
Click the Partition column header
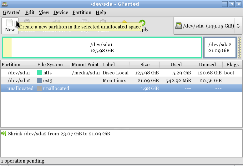tap(18, 65)
